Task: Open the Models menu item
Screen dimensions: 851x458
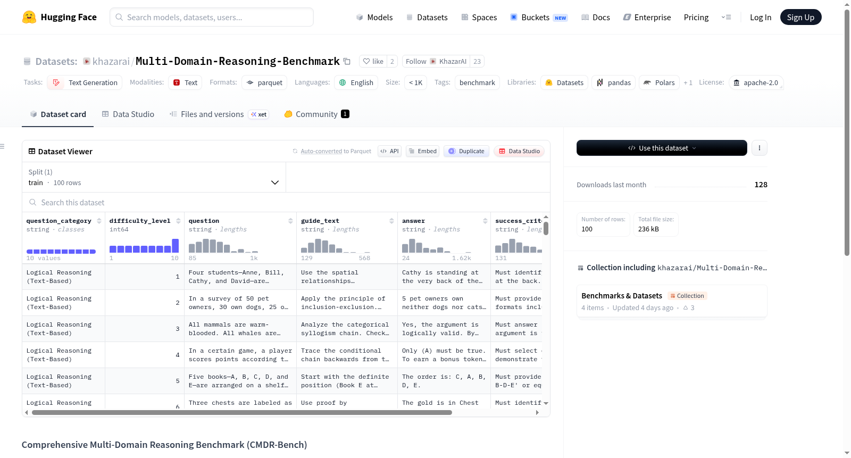Action: point(374,17)
